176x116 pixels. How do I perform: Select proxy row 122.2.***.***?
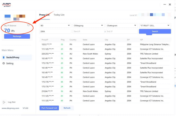pyautogui.click(x=105, y=44)
